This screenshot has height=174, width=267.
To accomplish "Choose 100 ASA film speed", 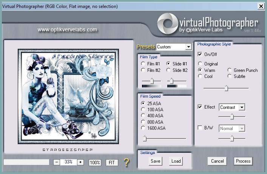I will [143, 109].
